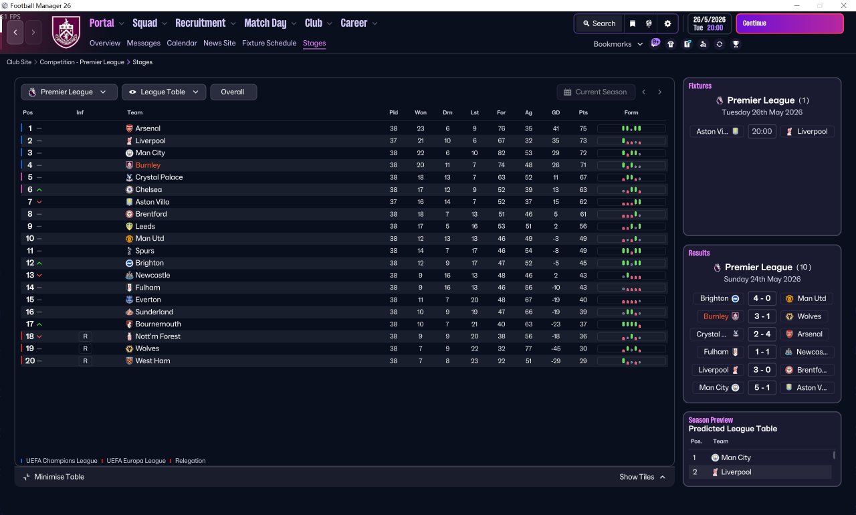The height and width of the screenshot is (515, 856).
Task: Expand the Recruitment menu chevron
Action: [x=233, y=23]
